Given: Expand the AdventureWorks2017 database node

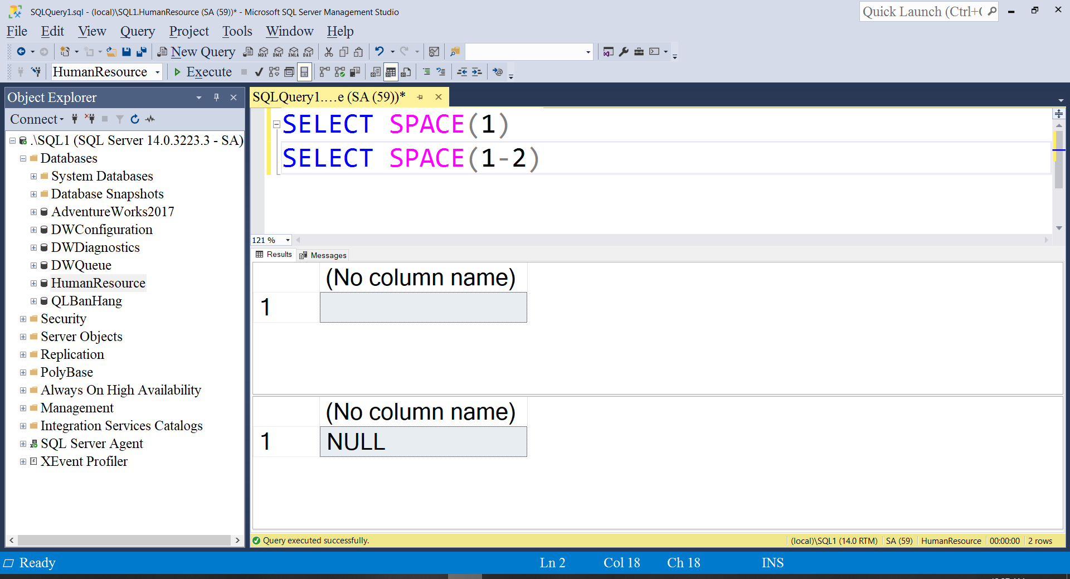Looking at the screenshot, I should pos(33,212).
